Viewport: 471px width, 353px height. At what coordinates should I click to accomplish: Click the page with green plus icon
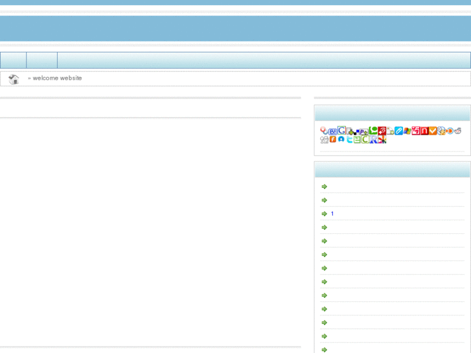[350, 131]
